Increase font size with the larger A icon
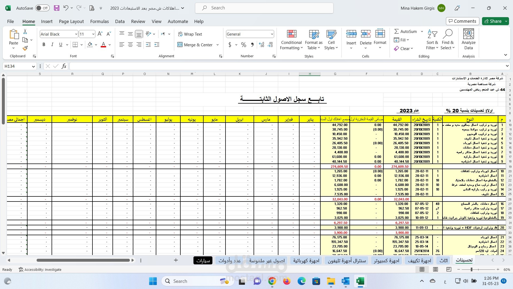513x289 pixels. point(100,34)
